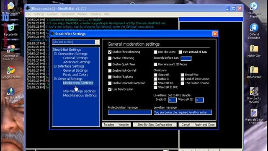Check Ban Warcraft III Peons
The height and width of the screenshot is (151, 268).
click(x=155, y=64)
